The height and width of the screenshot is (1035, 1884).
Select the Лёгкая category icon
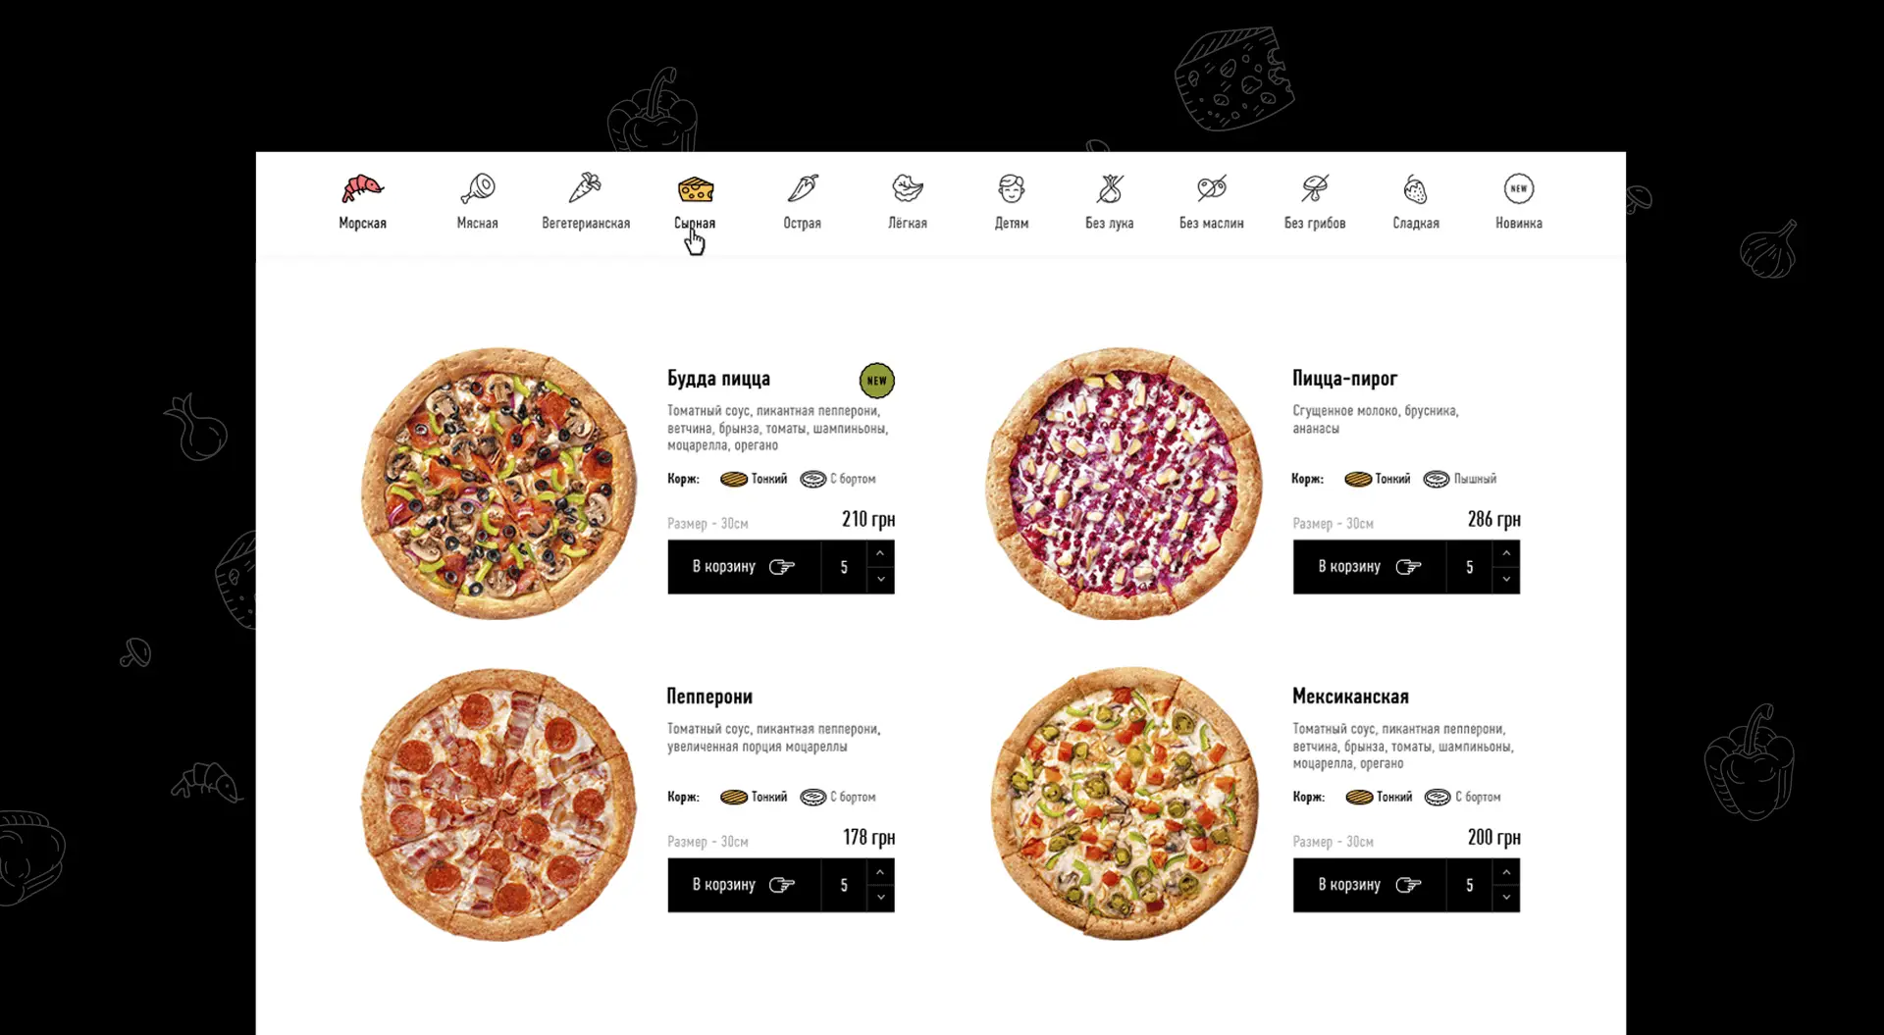pos(908,187)
